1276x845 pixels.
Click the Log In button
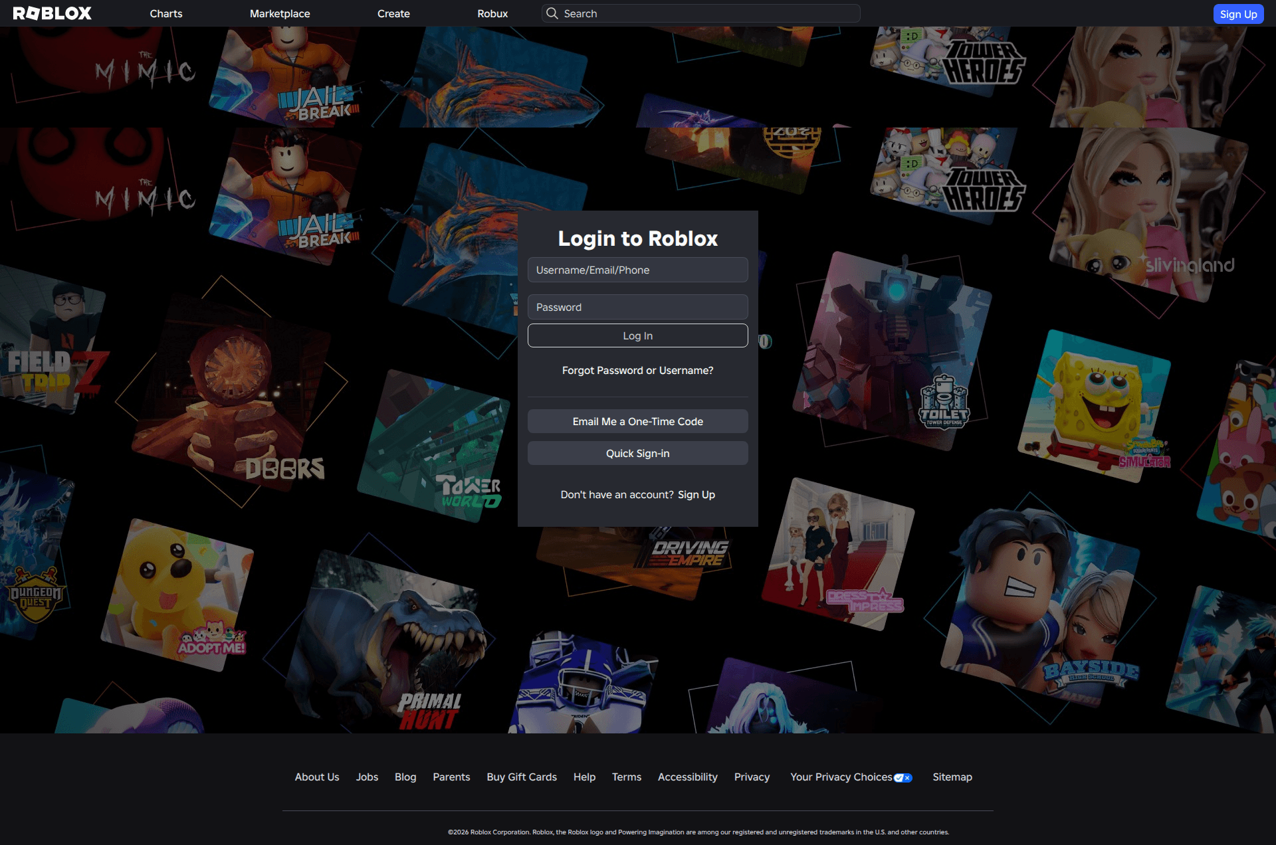pyautogui.click(x=638, y=335)
